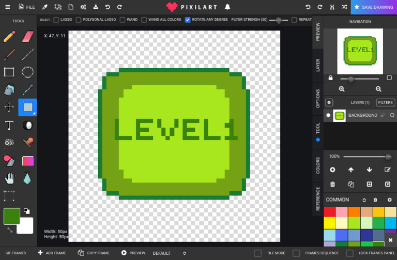
Task: Open the COLORS side tab
Action: click(x=318, y=165)
